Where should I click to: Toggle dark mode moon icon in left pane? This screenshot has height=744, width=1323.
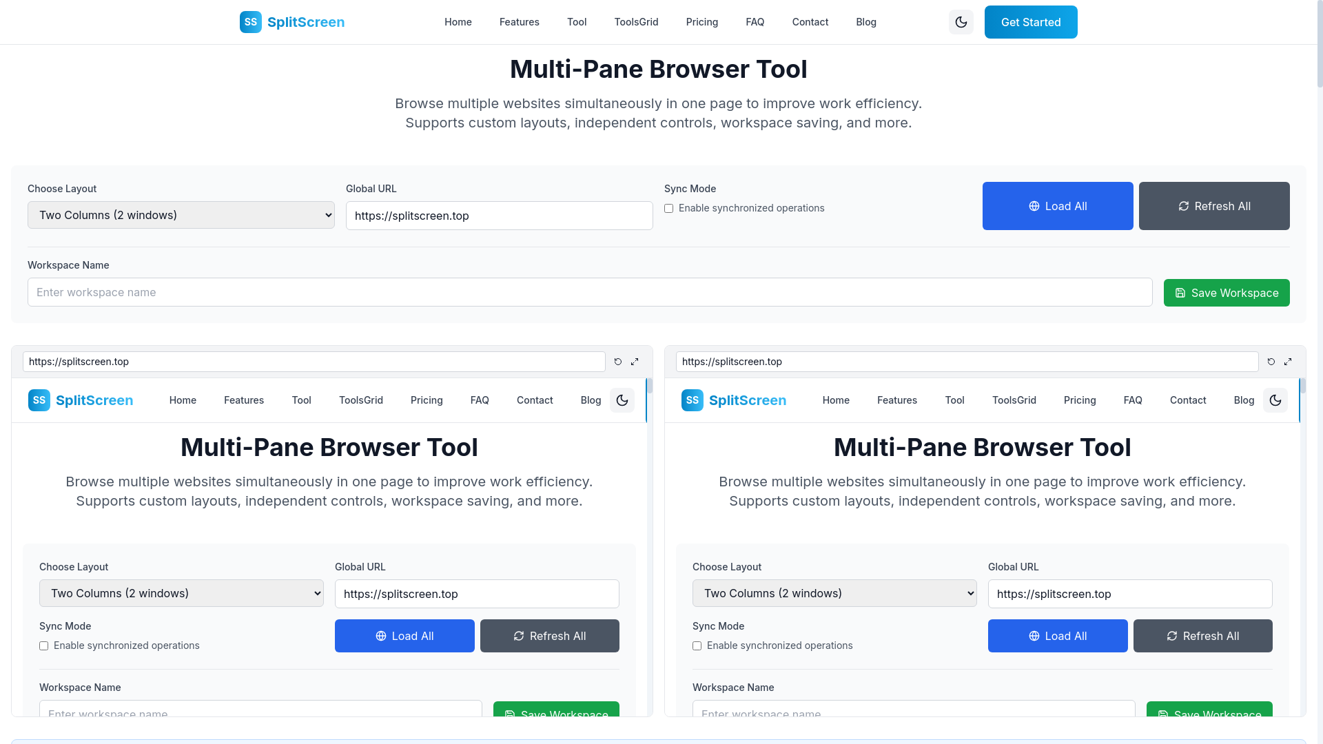coord(622,400)
